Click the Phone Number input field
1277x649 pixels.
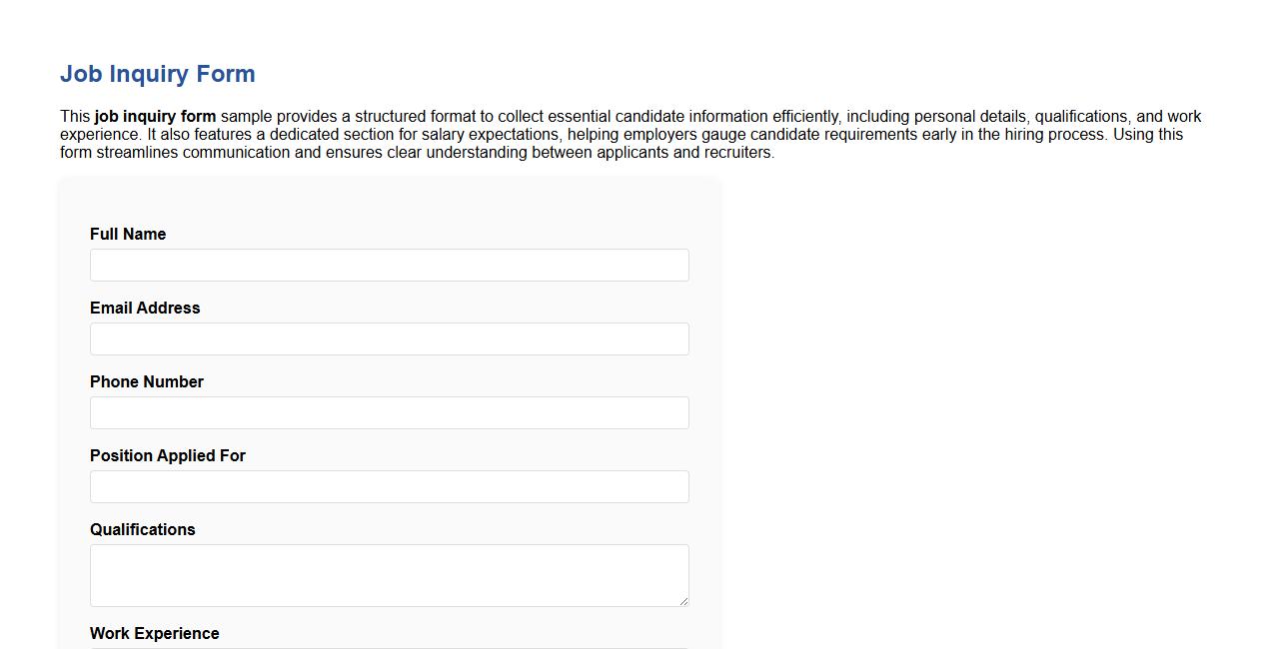click(x=389, y=412)
